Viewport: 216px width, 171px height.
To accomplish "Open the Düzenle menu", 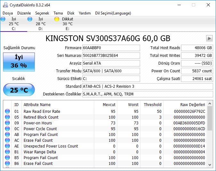I will [24, 13].
